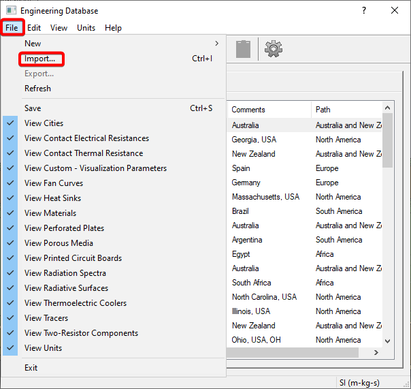This screenshot has width=411, height=389.
Task: Select the Massachusetts, USA row
Action: click(x=305, y=197)
